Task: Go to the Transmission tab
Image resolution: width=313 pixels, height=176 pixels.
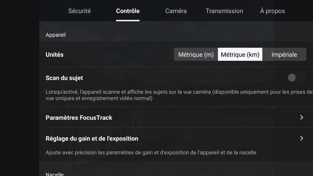Action: click(224, 11)
